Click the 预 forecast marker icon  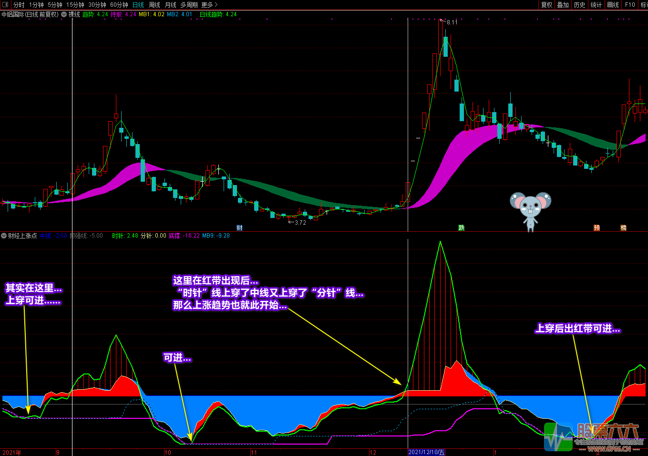pos(597,228)
